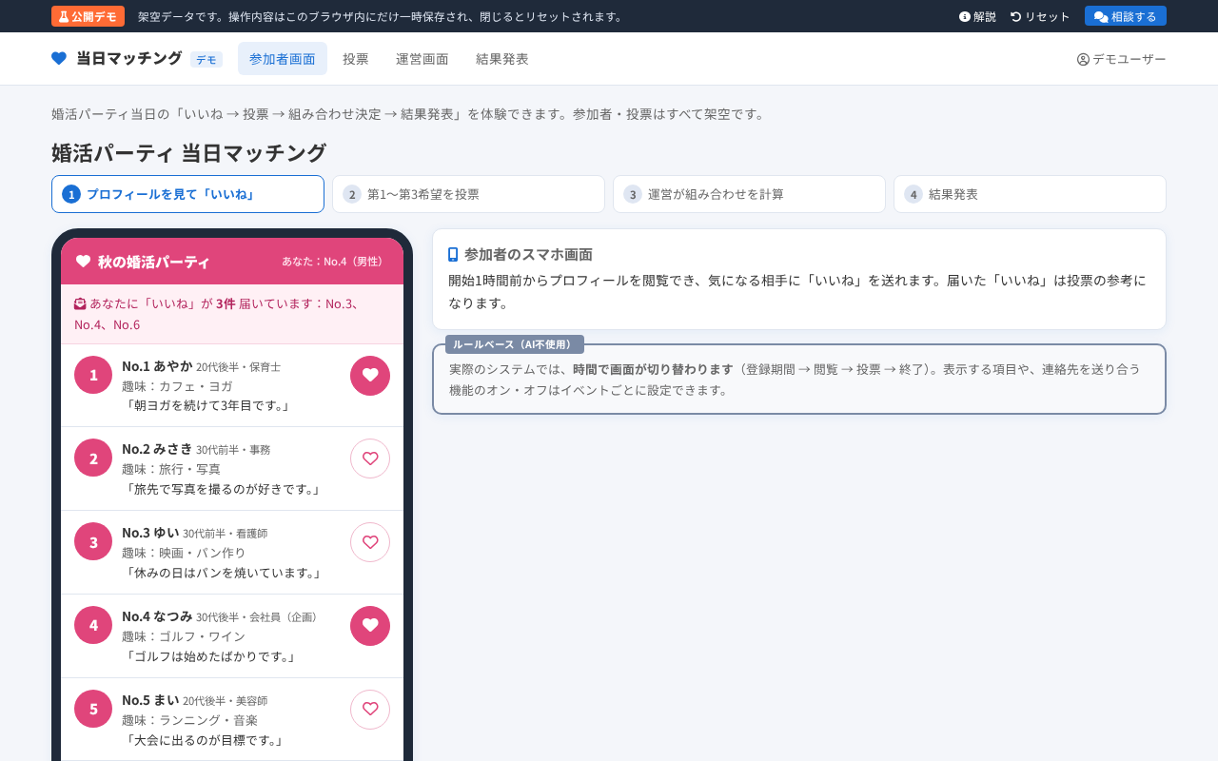Click the chat bubbles icon on 相談する

1101,16
